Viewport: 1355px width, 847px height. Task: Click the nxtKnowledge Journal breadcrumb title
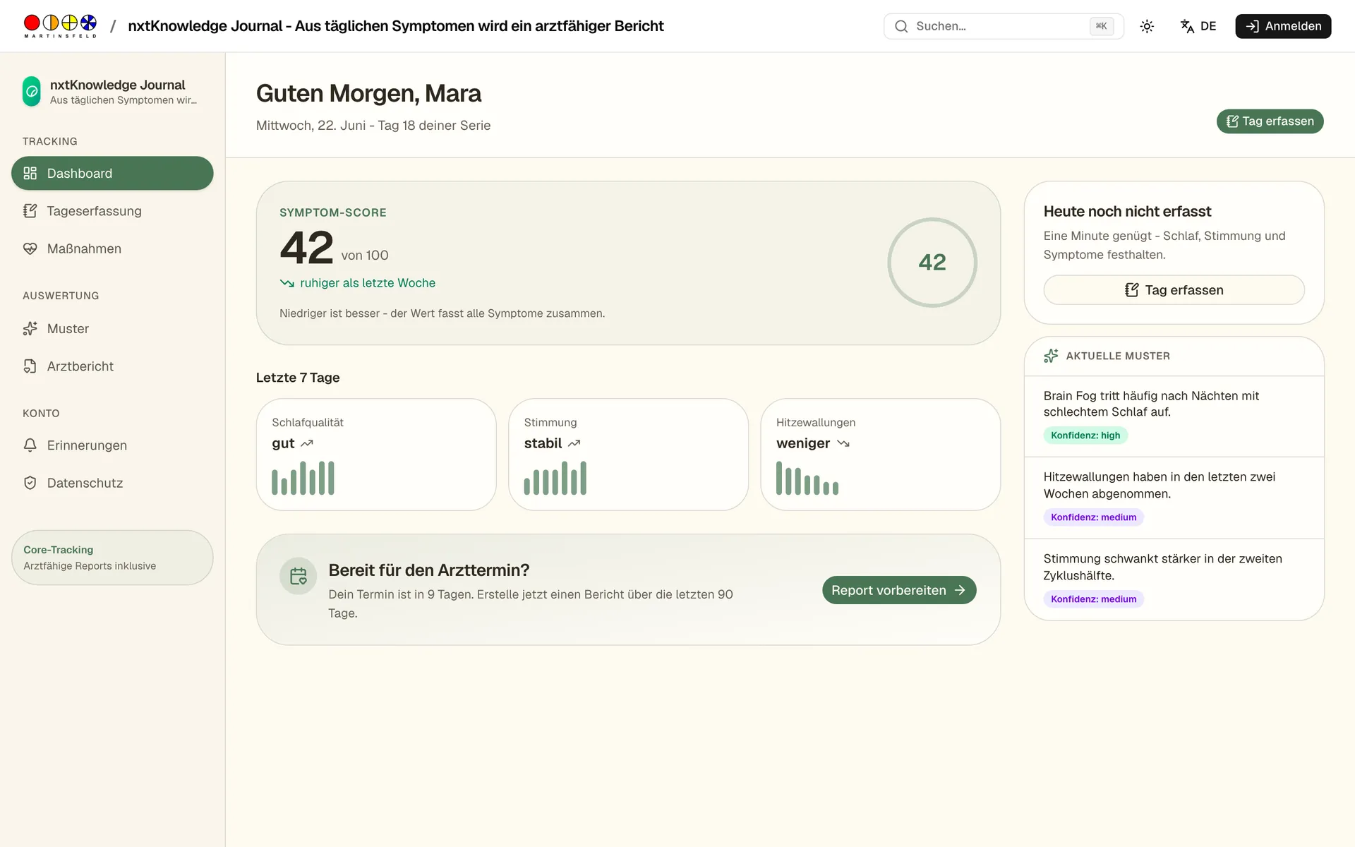(396, 26)
